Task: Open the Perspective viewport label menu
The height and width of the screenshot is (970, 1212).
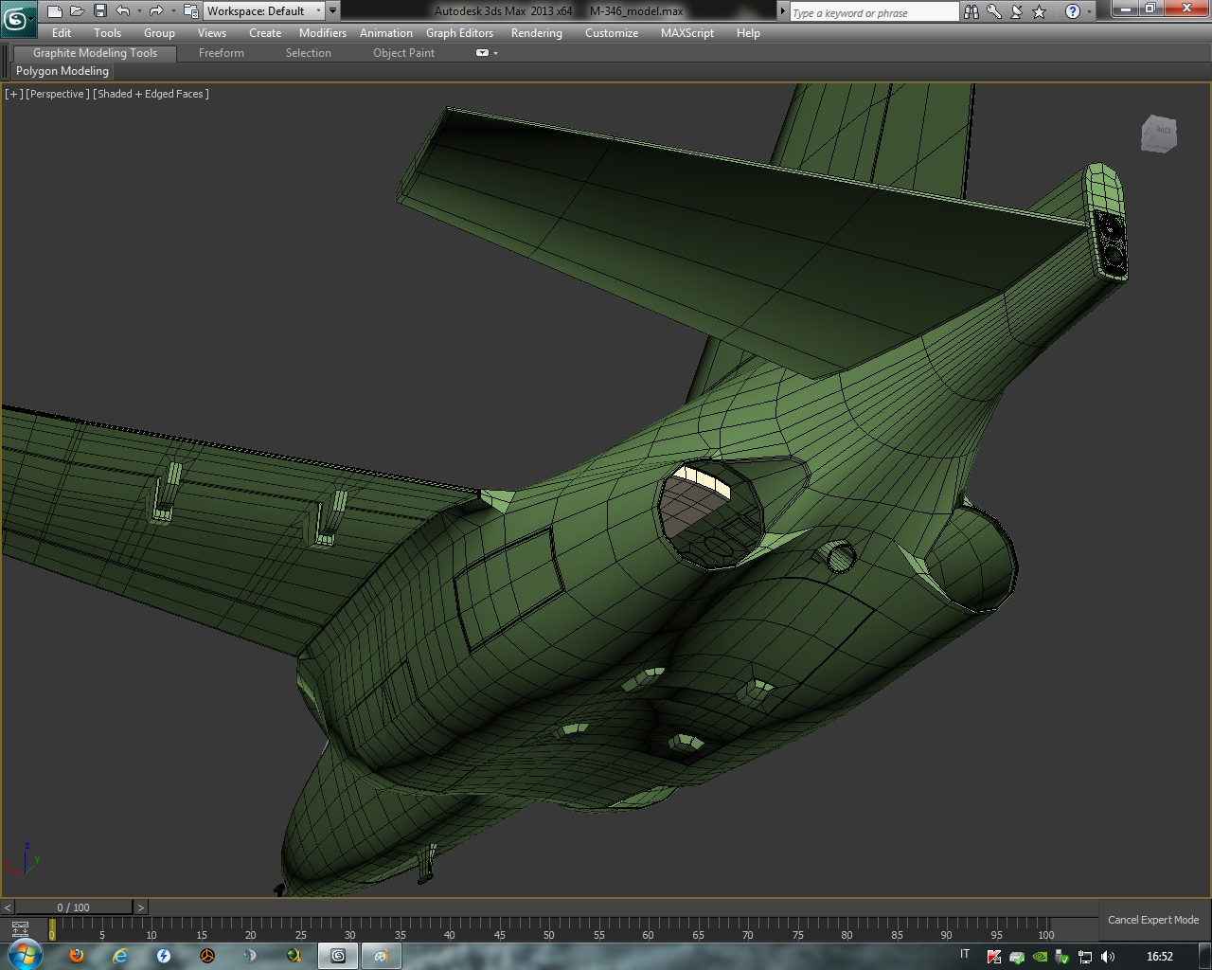Action: 58,94
